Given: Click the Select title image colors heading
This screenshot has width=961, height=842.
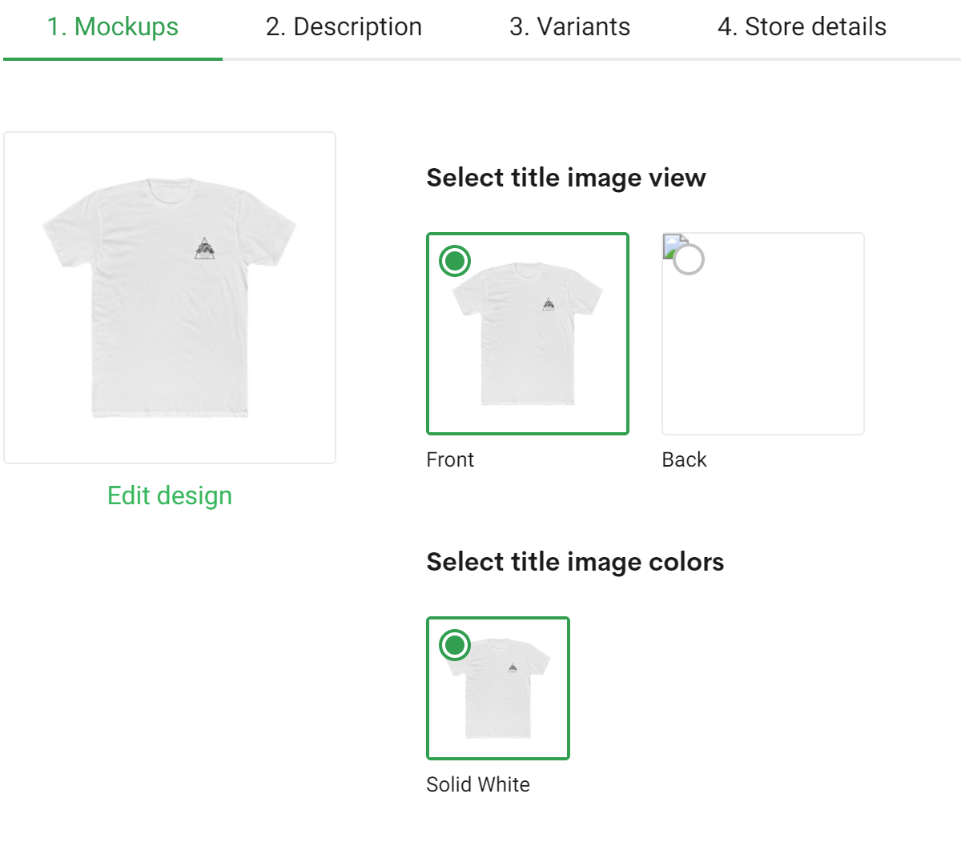Looking at the screenshot, I should tap(575, 562).
